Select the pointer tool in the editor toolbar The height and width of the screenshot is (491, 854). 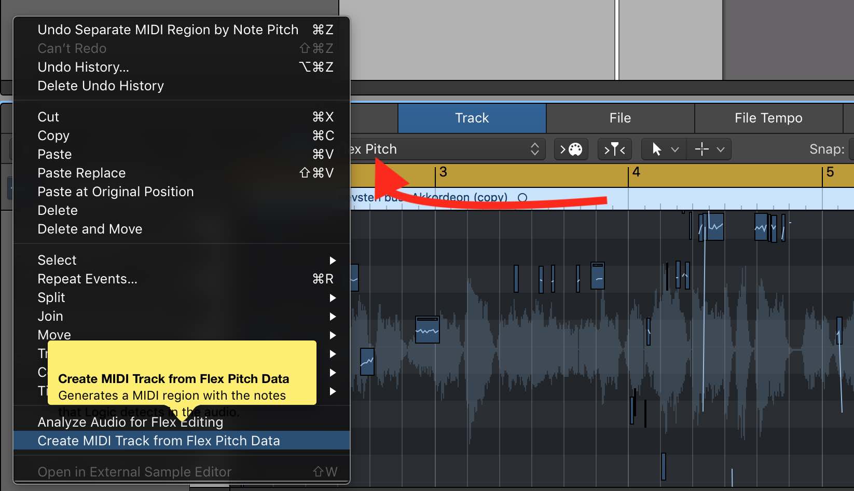tap(656, 149)
